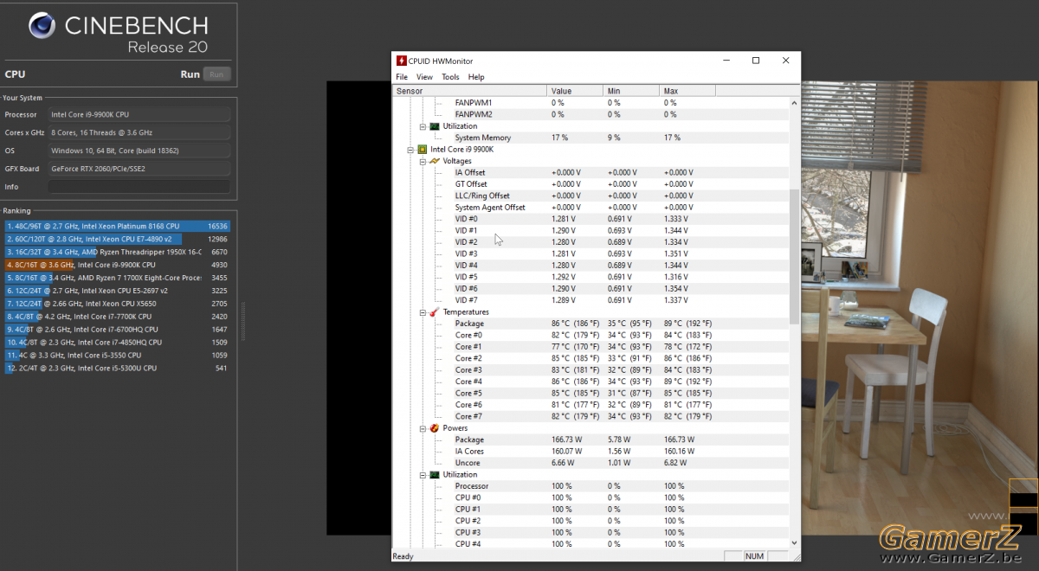Collapse the Intel Core i9 9900K node
1039x571 pixels.
410,150
